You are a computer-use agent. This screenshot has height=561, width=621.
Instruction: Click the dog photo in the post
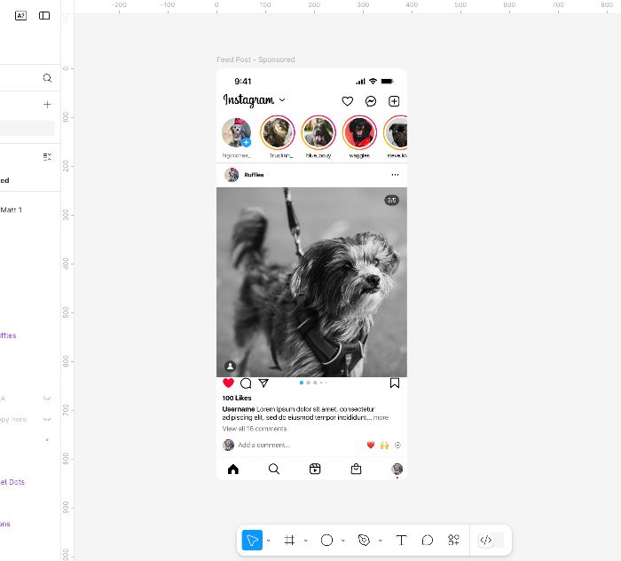click(311, 282)
